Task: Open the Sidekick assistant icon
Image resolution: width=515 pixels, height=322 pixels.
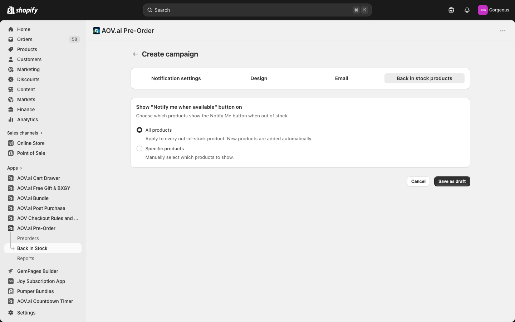Action: pos(451,10)
